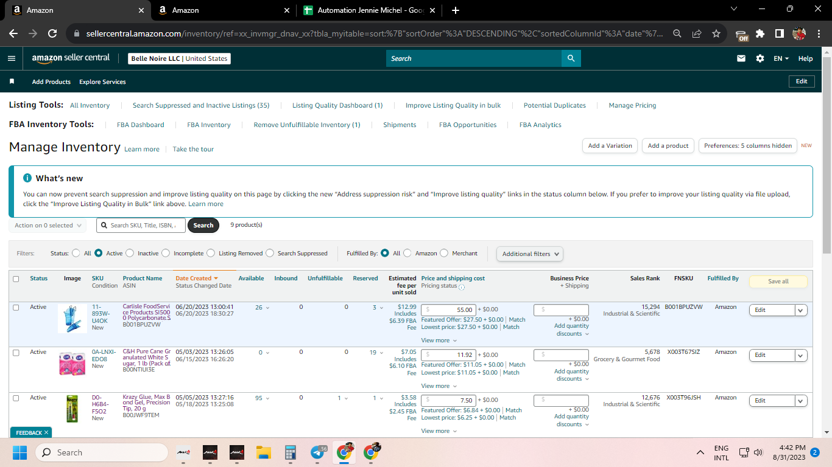This screenshot has width=832, height=467.
Task: Toggle the Chrome side panel icon
Action: pyautogui.click(x=779, y=34)
